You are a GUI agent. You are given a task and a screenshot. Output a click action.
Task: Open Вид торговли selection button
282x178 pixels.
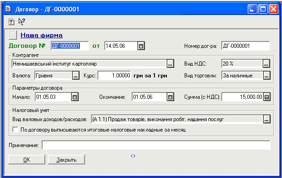click(x=267, y=76)
